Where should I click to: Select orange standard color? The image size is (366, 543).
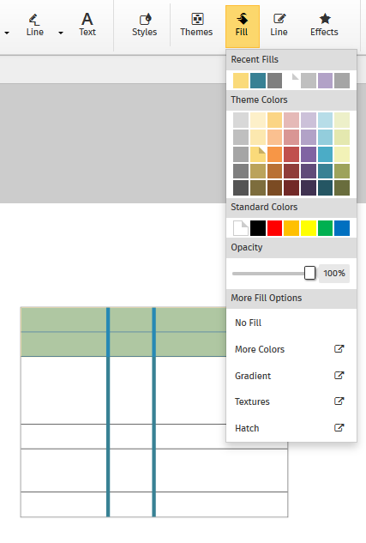coord(291,228)
